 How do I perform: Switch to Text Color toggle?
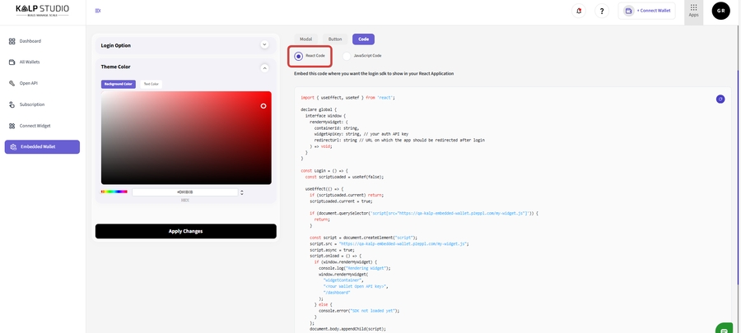151,84
